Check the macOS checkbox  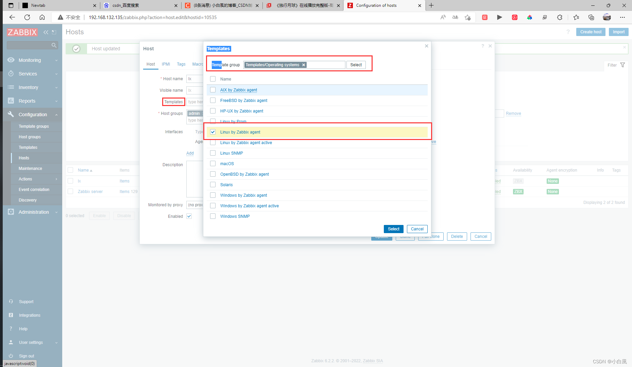pyautogui.click(x=213, y=163)
